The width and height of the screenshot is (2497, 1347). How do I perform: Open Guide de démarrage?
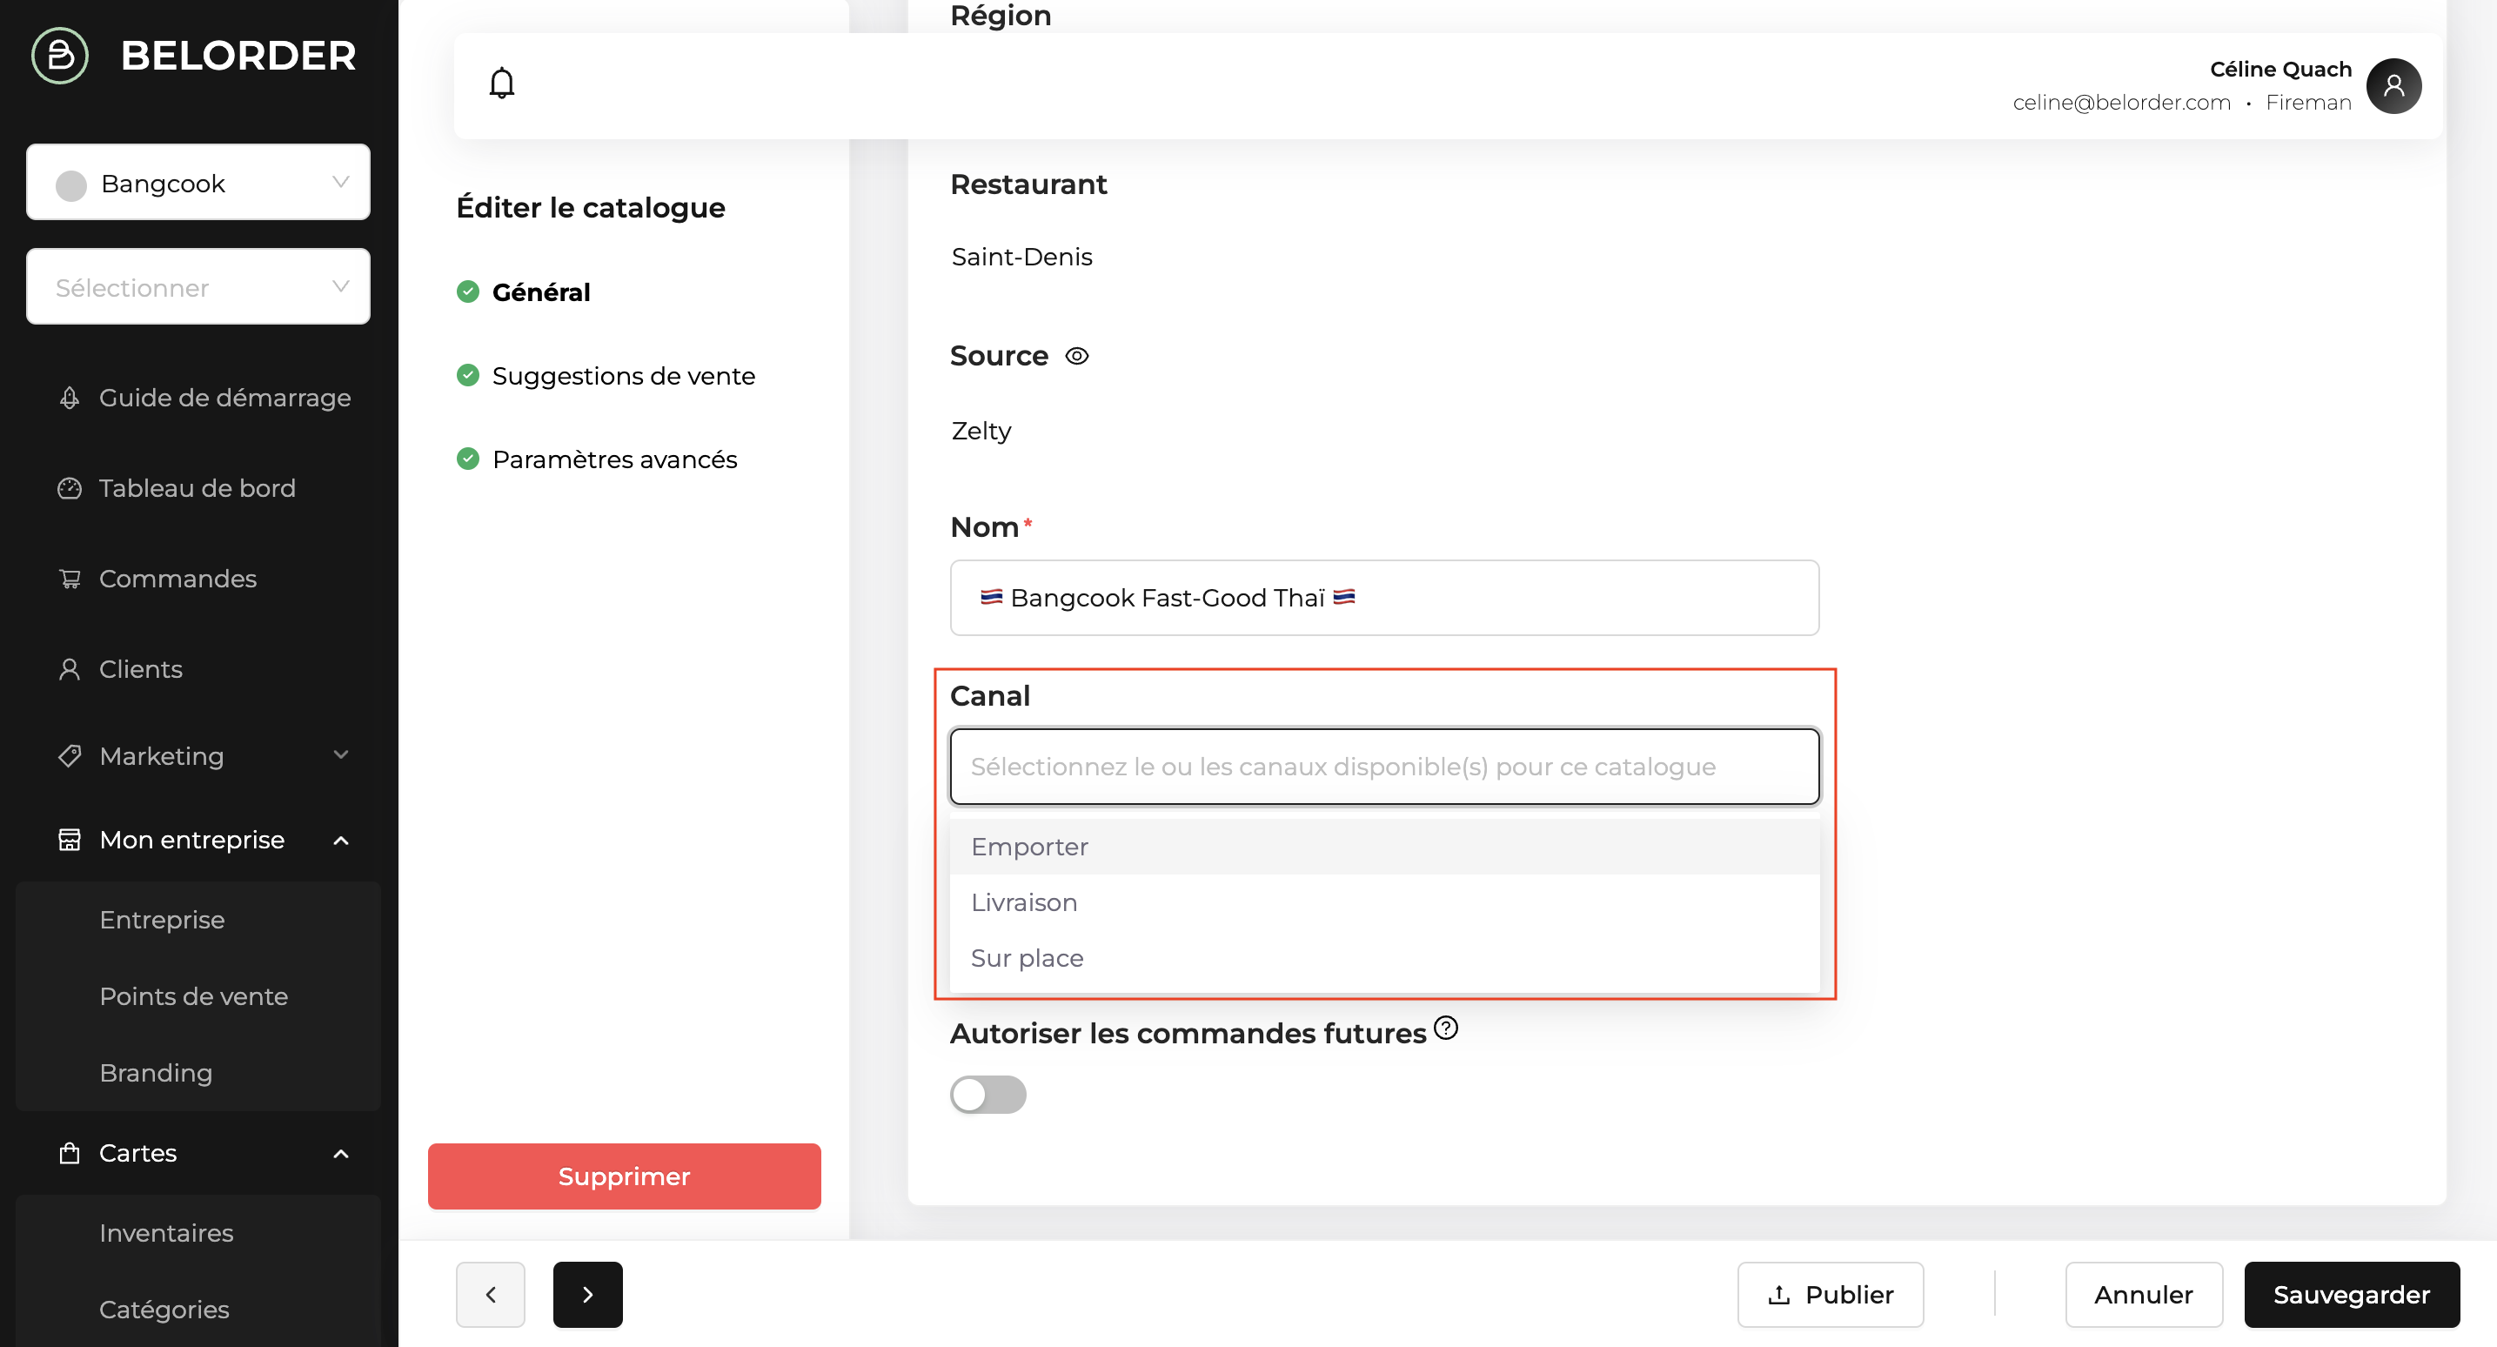[224, 398]
